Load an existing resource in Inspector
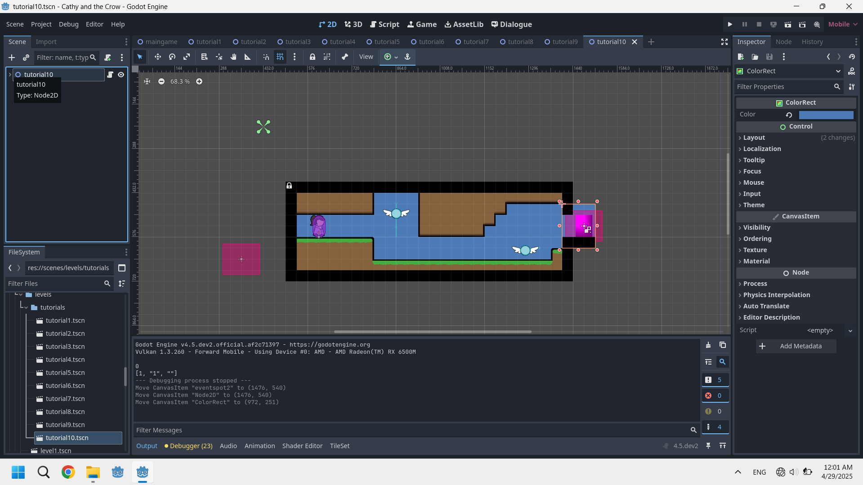The image size is (863, 485). click(755, 57)
